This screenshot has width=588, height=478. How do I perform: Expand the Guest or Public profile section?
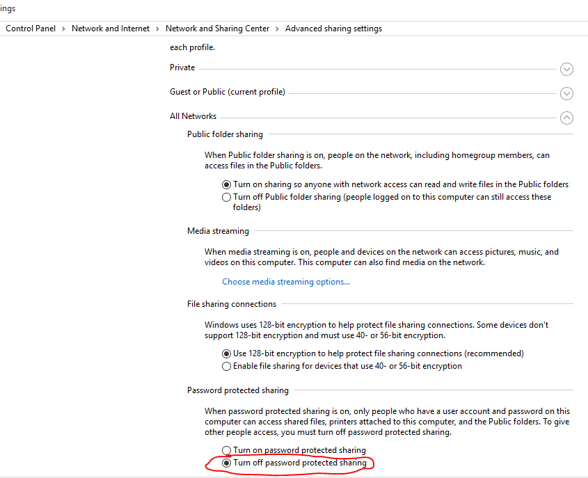(x=566, y=93)
